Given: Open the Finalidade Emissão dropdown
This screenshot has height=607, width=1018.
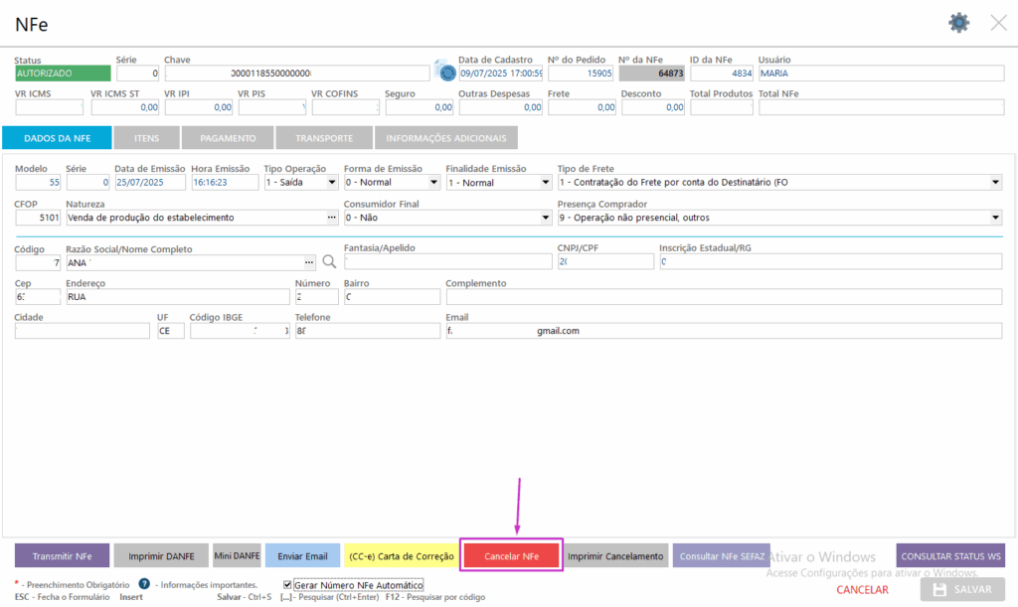Looking at the screenshot, I should [x=545, y=183].
